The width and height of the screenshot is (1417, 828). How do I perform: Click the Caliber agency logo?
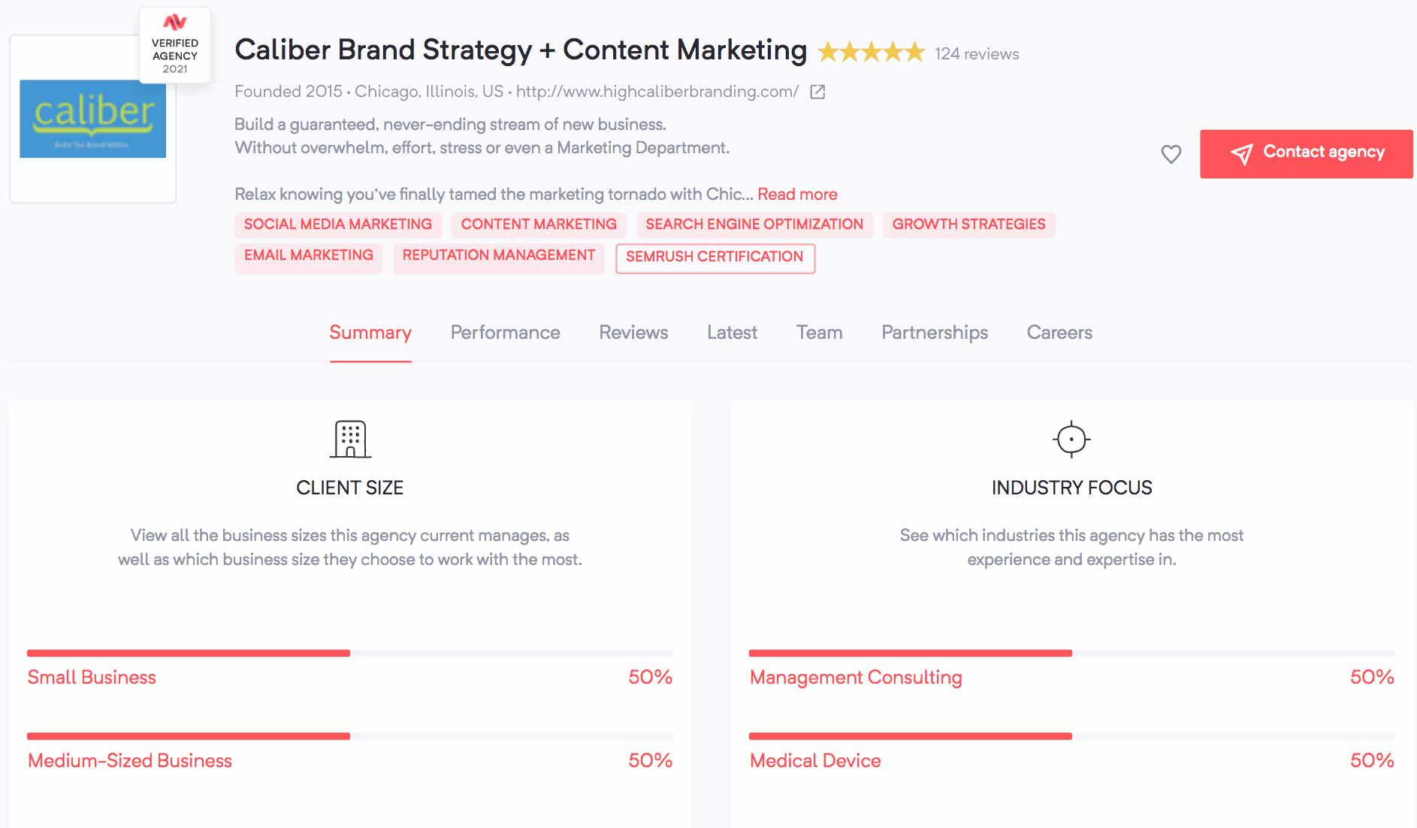coord(92,119)
